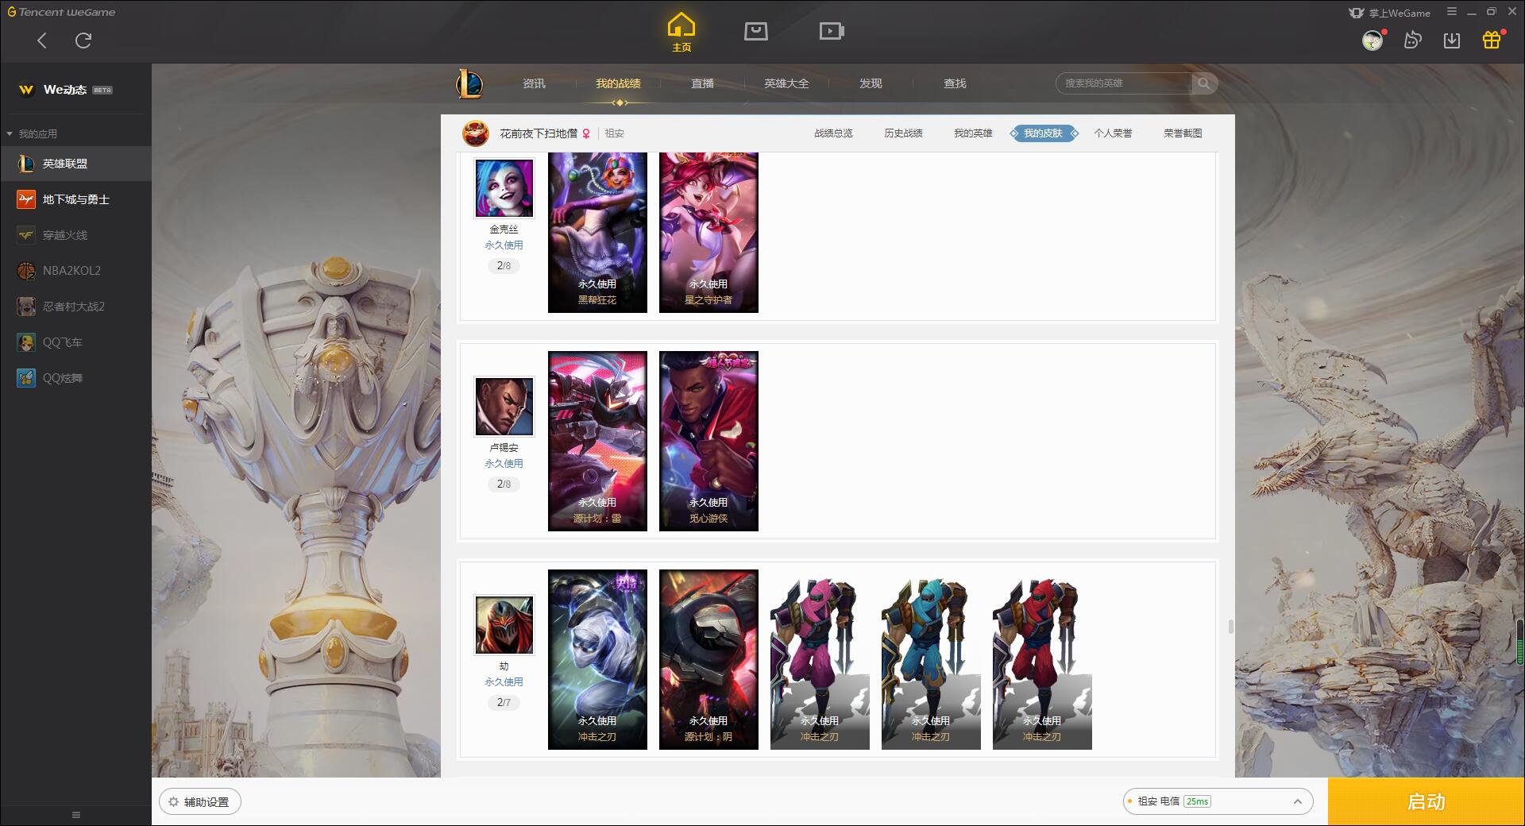The height and width of the screenshot is (826, 1525).
Task: Open 辅助设置 settings button
Action: click(x=200, y=802)
